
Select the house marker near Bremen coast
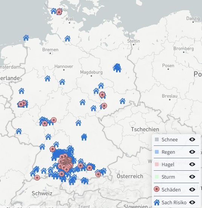click(26, 38)
